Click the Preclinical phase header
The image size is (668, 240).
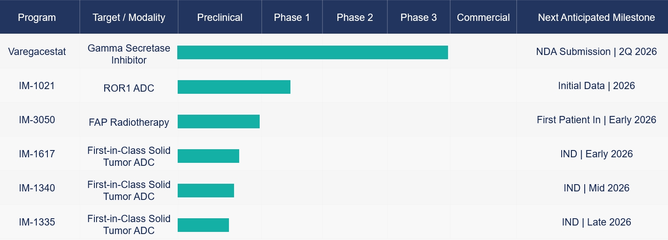tap(220, 17)
